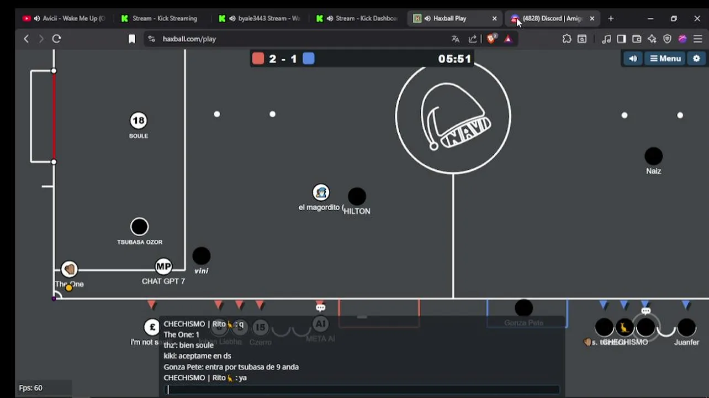Open a new browser tab
Viewport: 709px width, 398px height.
point(611,18)
